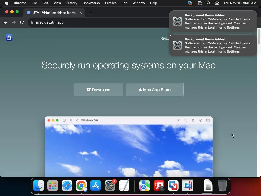The width and height of the screenshot is (261, 196).
Task: Click the red-and-blue VMware installer Dock icon
Action: 188,186
